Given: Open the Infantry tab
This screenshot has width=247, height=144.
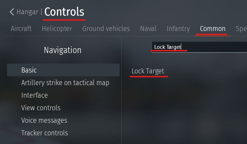Looking at the screenshot, I should 178,28.
